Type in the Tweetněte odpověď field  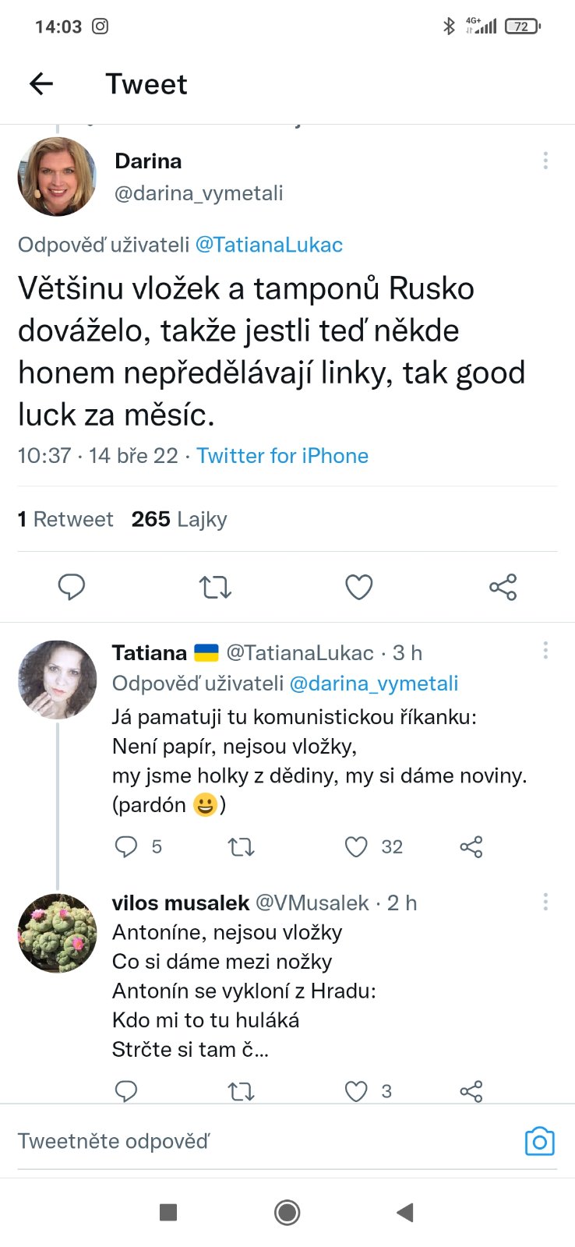[x=257, y=1141]
